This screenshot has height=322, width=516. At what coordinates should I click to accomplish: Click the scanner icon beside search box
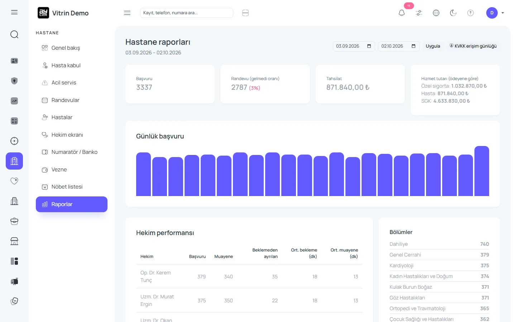[245, 13]
